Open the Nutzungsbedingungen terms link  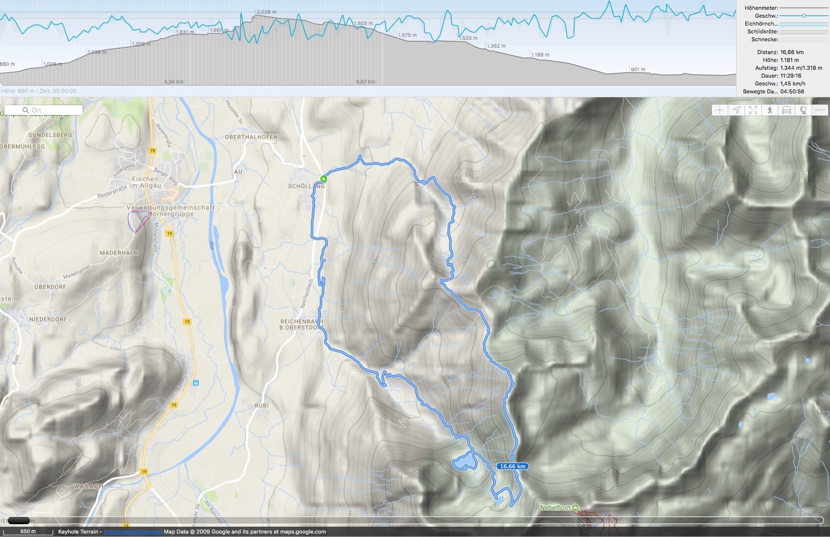[x=132, y=532]
